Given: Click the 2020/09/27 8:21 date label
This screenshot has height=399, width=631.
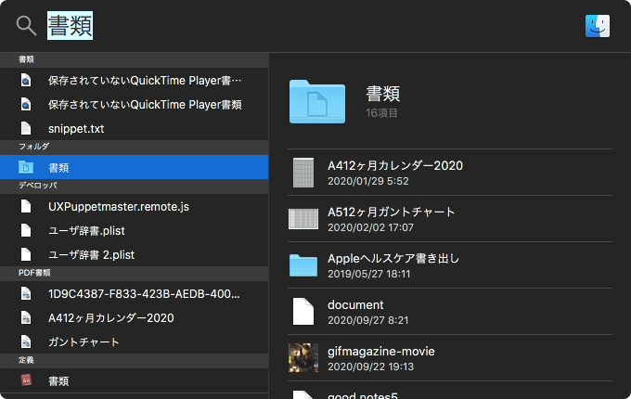Looking at the screenshot, I should click(x=368, y=320).
